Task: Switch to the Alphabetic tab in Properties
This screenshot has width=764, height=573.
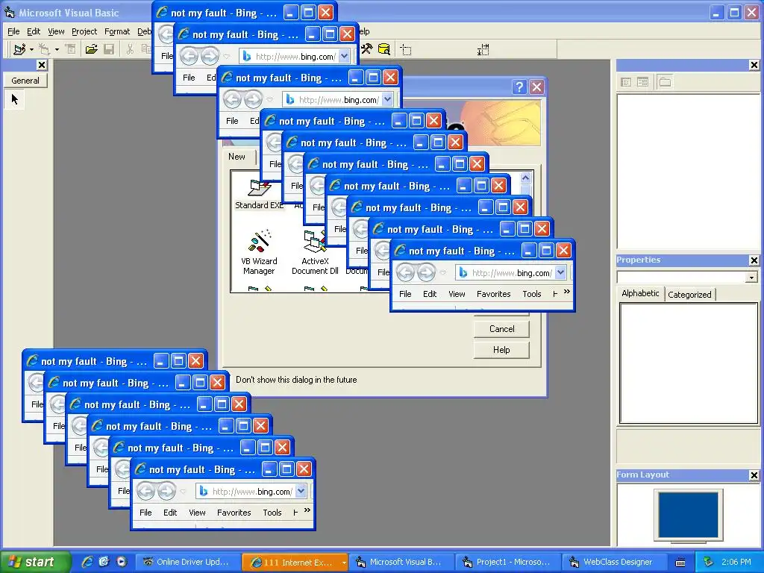Action: click(x=640, y=293)
